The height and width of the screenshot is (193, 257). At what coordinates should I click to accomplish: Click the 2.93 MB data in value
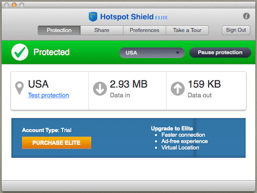(x=128, y=84)
